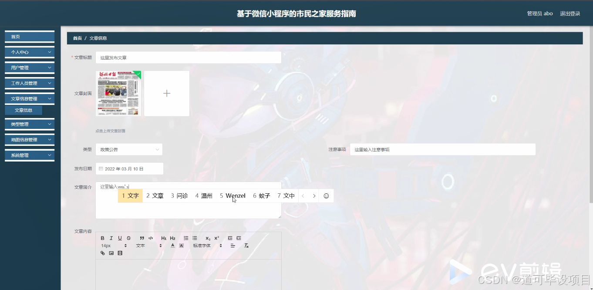Open calendar icon in 发布日期 field
The height and width of the screenshot is (290, 593).
click(x=101, y=169)
